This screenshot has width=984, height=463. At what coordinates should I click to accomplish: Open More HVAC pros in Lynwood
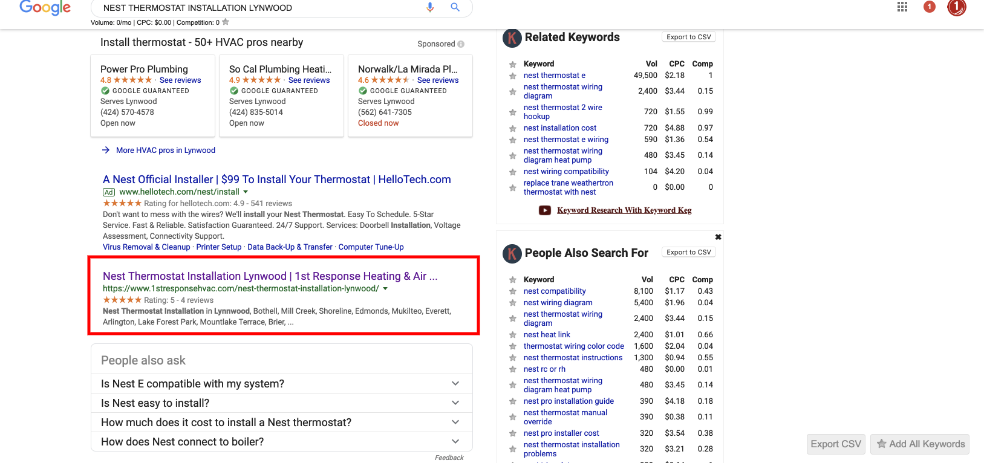coord(166,151)
